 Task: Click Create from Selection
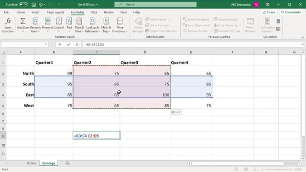[x=161, y=31]
